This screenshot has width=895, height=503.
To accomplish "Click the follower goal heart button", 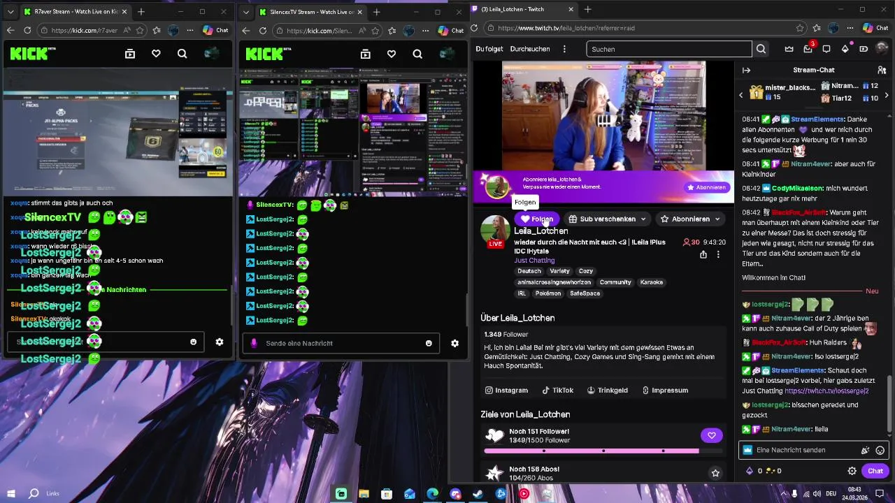I will [x=711, y=435].
